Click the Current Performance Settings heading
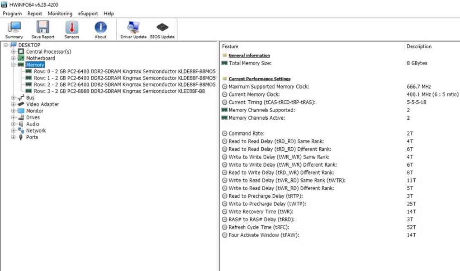Image resolution: width=460 pixels, height=271 pixels. (260, 79)
